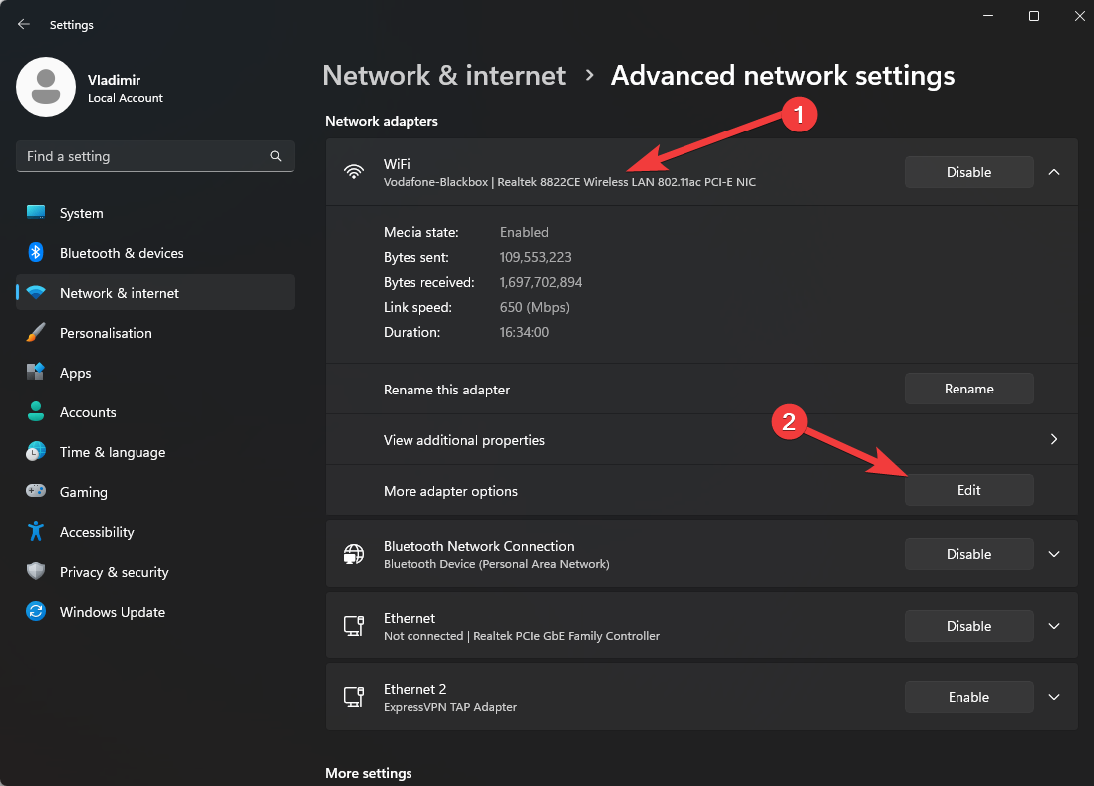Disable the Bluetooth Network Connection adapter
The width and height of the screenshot is (1094, 786).
click(968, 554)
